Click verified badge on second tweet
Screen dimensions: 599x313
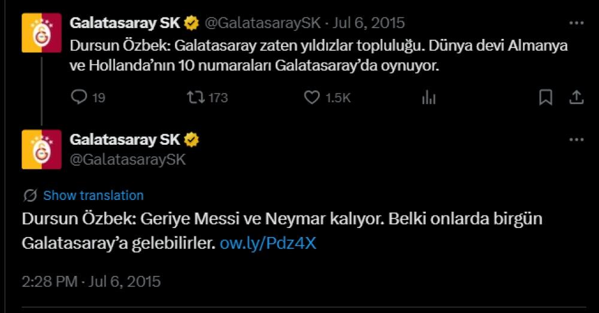tap(192, 140)
